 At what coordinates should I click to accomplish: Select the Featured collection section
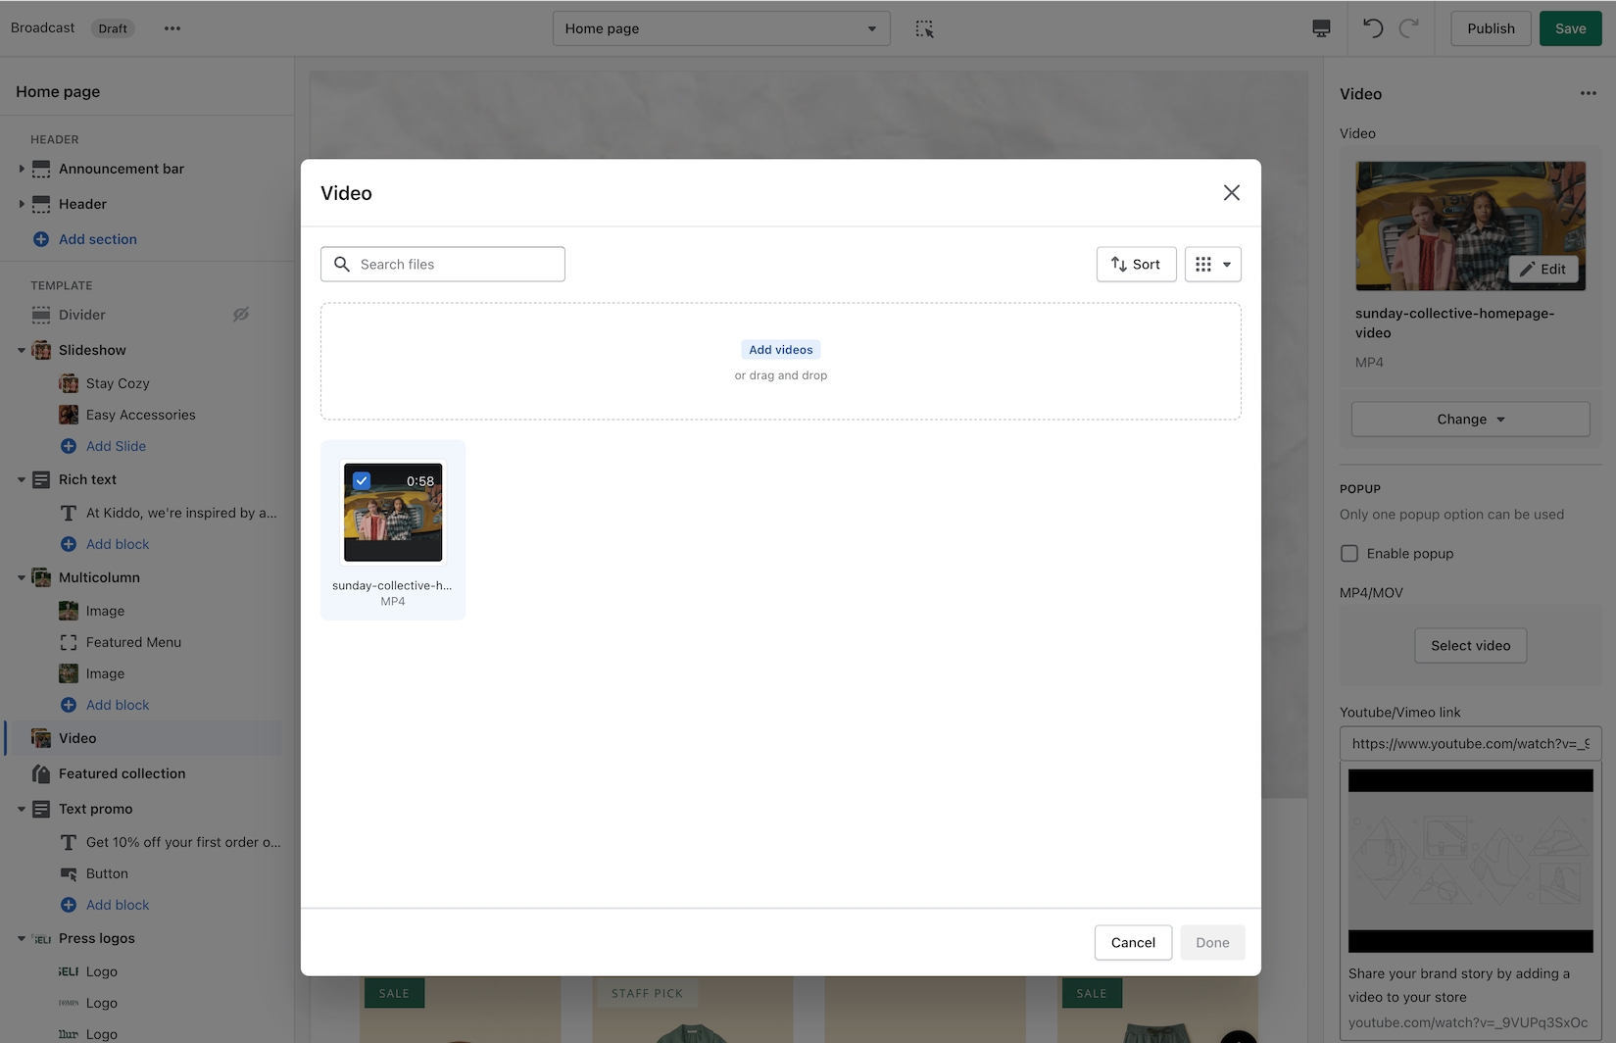(x=122, y=773)
